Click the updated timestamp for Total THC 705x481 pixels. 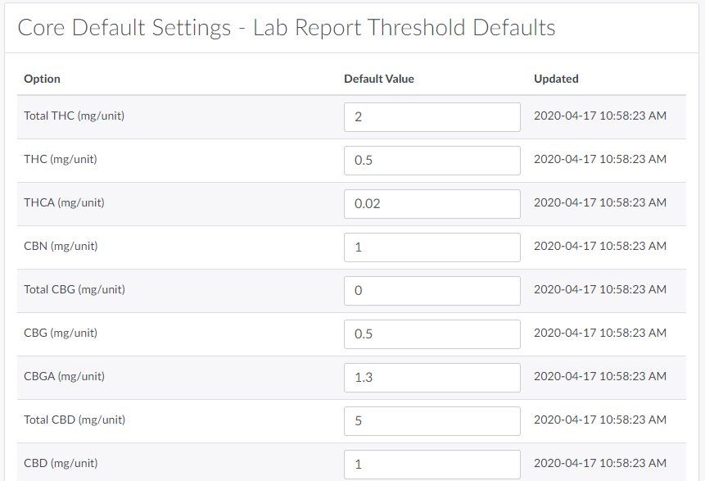tap(599, 116)
